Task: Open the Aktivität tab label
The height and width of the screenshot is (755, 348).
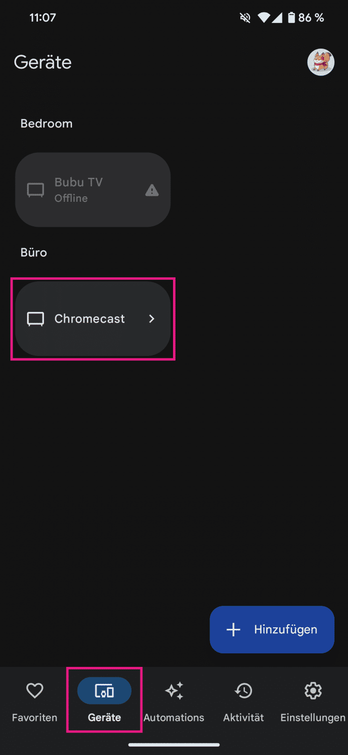Action: [243, 717]
